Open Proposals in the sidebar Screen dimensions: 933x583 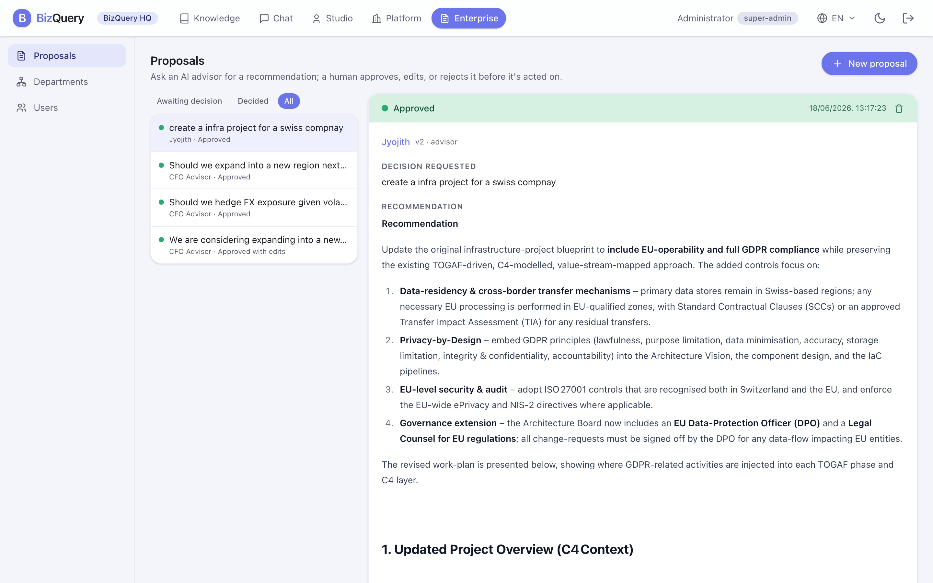[x=67, y=56]
